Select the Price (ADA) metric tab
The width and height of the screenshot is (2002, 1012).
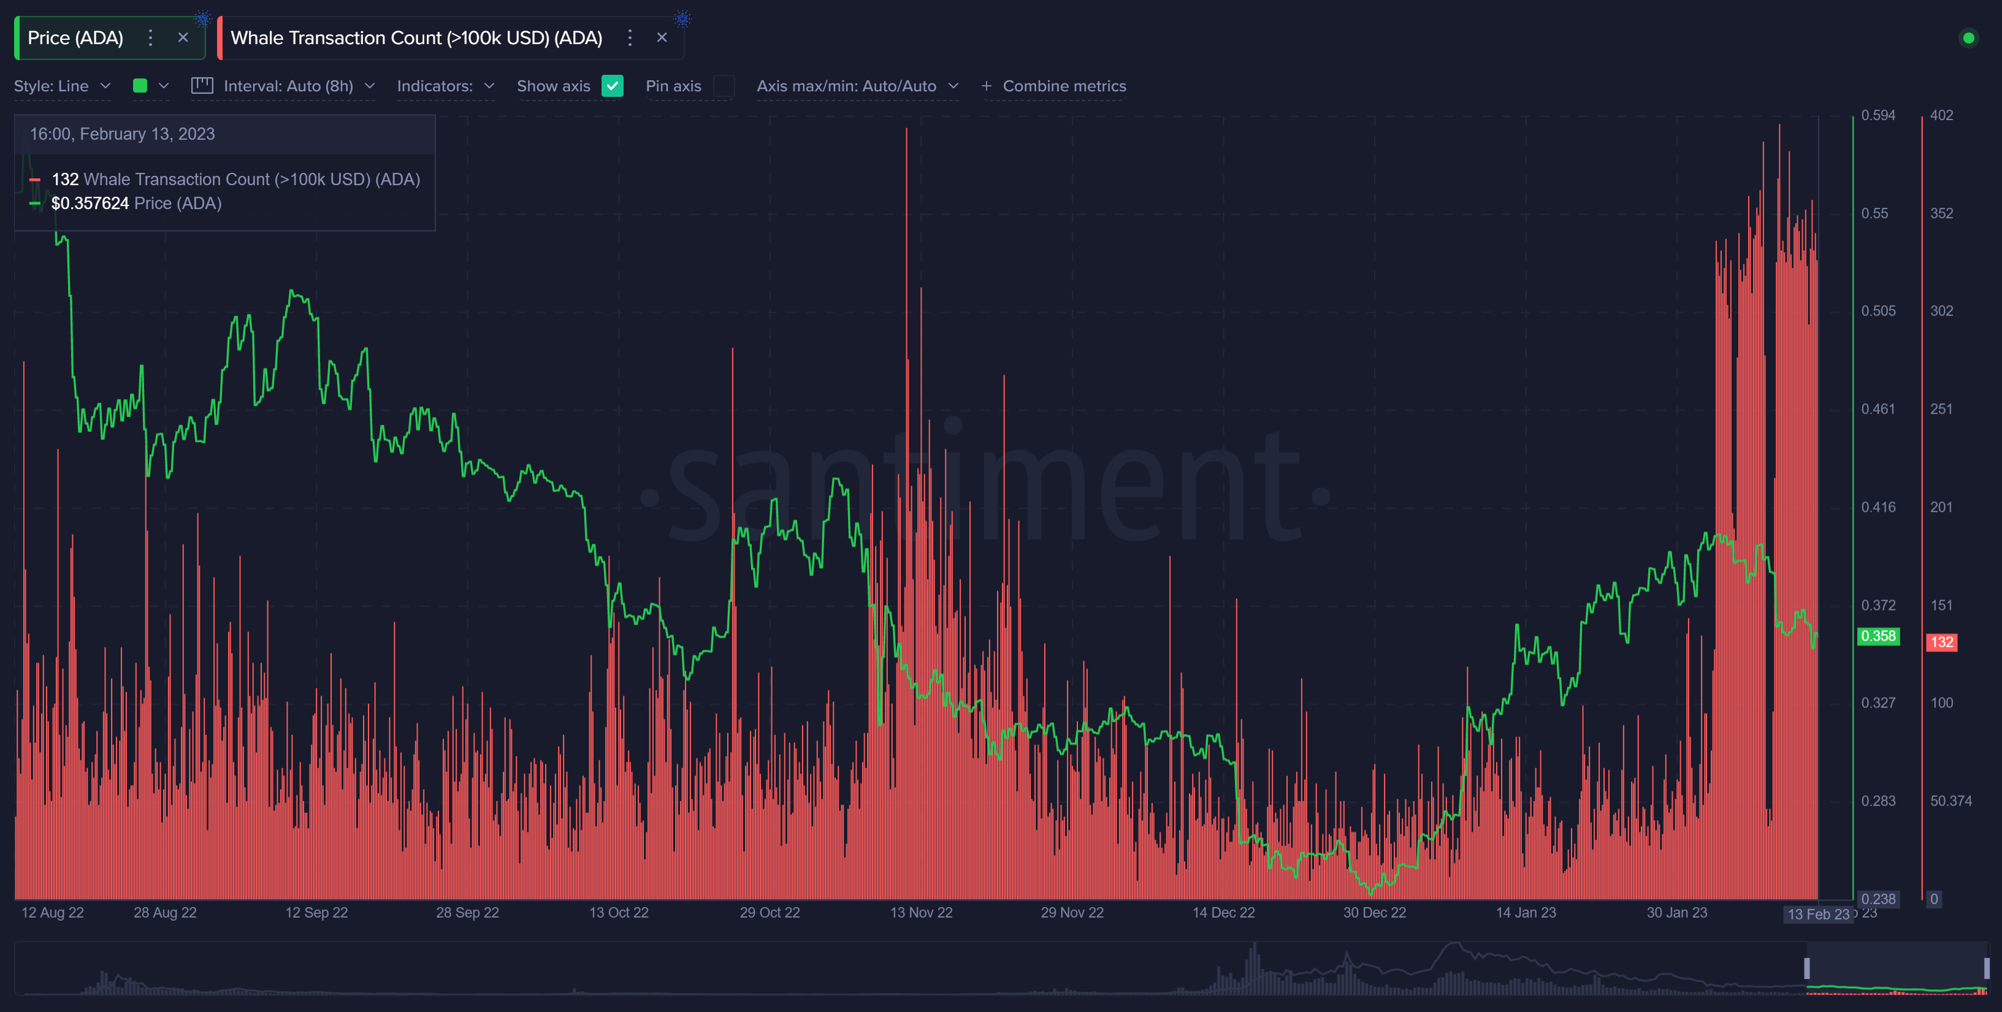pyautogui.click(x=75, y=37)
